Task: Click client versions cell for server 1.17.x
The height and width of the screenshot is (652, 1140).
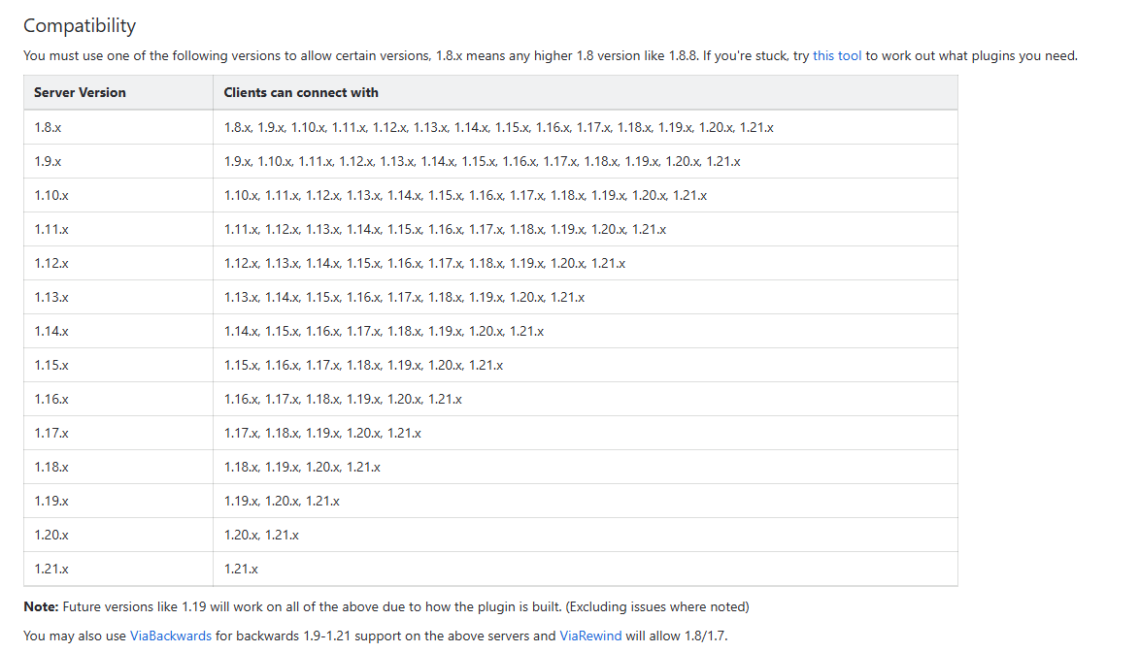Action: [x=322, y=433]
